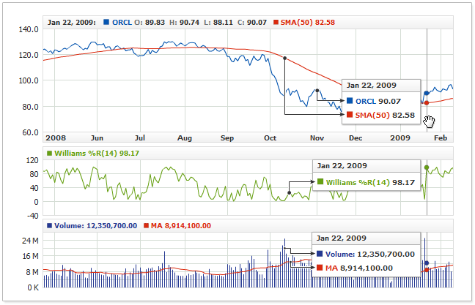Screen dimensions: 475x305
Task: Click the Feb label on time axis
Action: coord(440,138)
